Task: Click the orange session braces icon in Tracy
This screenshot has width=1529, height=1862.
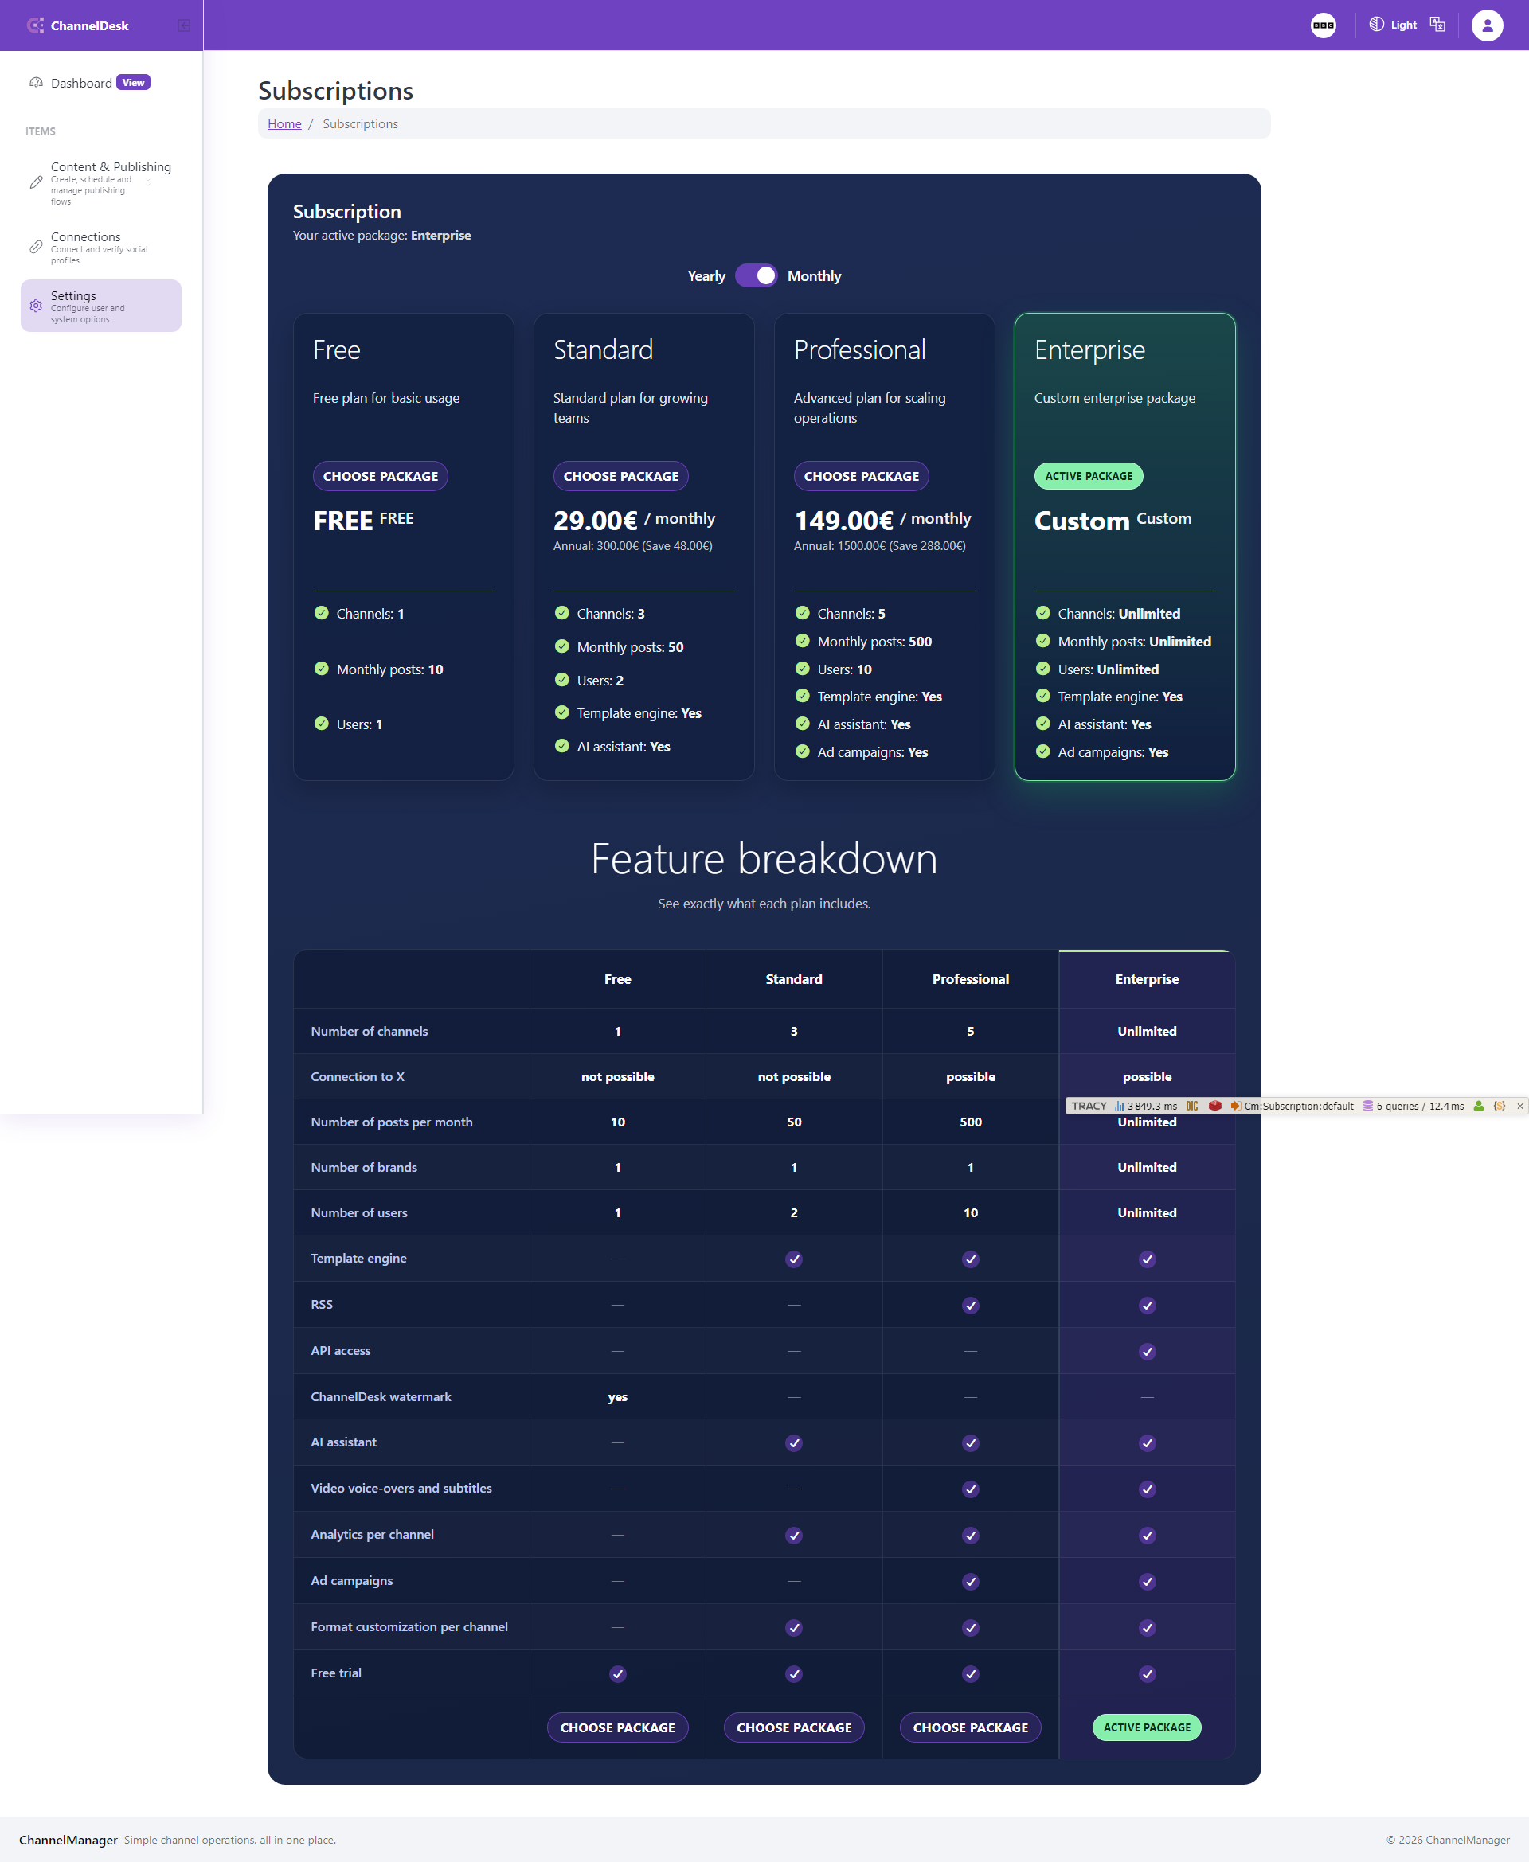Action: pyautogui.click(x=1499, y=1106)
